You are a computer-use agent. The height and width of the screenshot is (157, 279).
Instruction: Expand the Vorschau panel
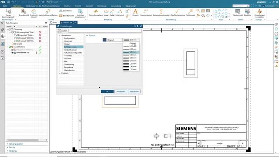click(x=7, y=151)
